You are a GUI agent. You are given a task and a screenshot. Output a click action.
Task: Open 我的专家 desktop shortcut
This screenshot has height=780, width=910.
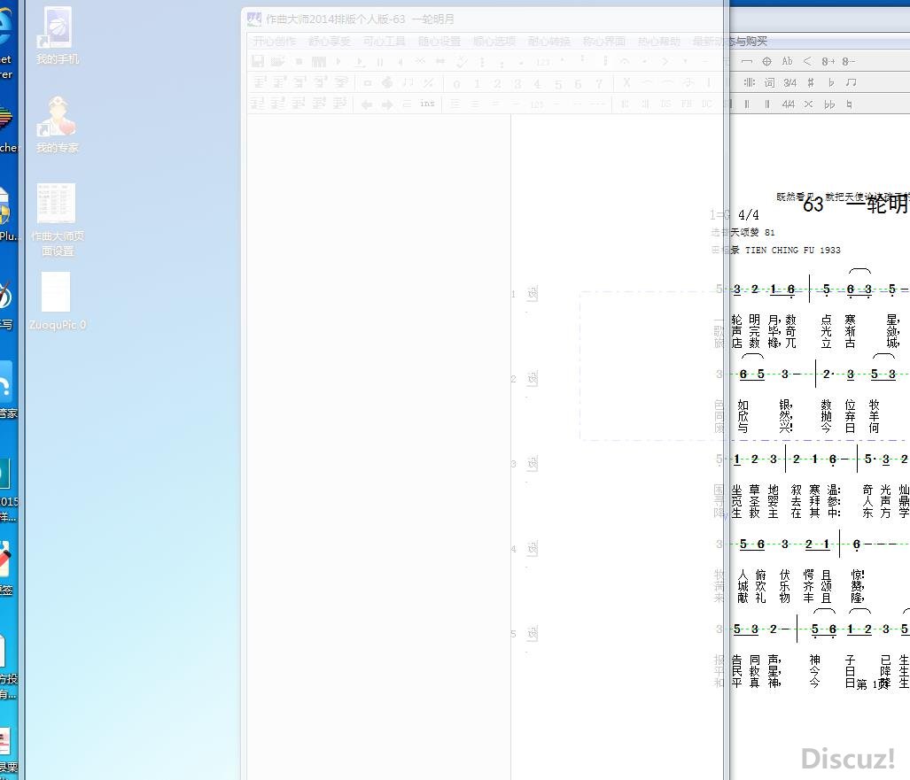click(57, 125)
